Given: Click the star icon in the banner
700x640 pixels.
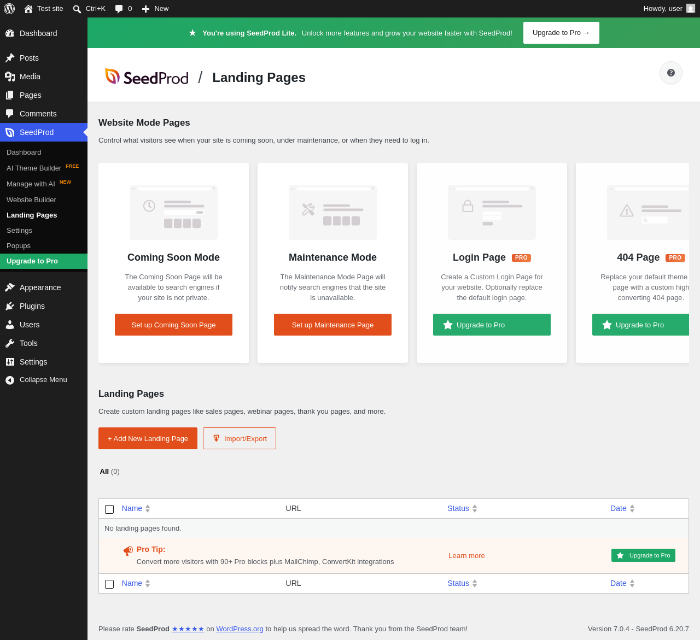Looking at the screenshot, I should coord(192,33).
